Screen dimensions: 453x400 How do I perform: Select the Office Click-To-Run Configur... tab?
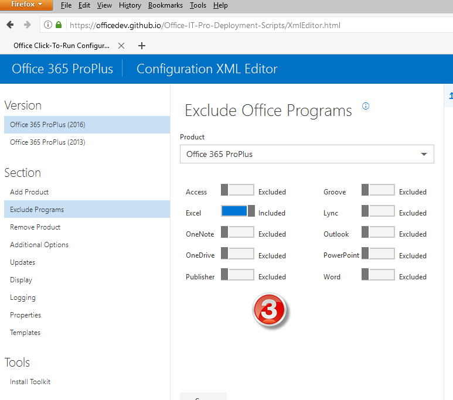[x=62, y=46]
